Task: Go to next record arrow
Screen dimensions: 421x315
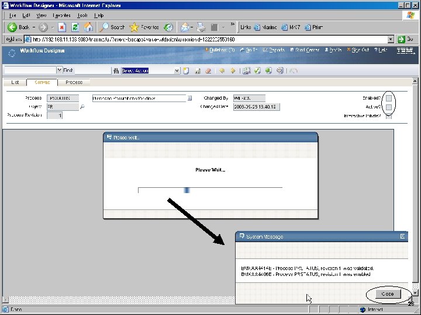Action: click(x=233, y=71)
